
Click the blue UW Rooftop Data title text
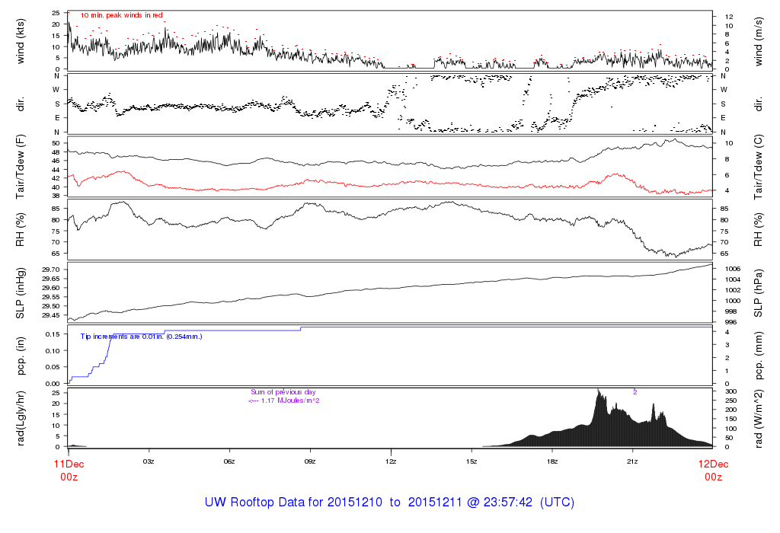[x=389, y=503]
